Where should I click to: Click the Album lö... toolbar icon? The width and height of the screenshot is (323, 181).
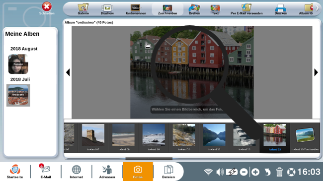[x=306, y=9]
